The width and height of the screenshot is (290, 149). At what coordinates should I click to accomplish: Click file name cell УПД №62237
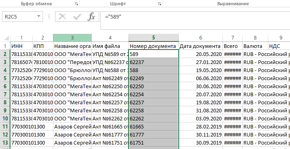[x=110, y=62]
